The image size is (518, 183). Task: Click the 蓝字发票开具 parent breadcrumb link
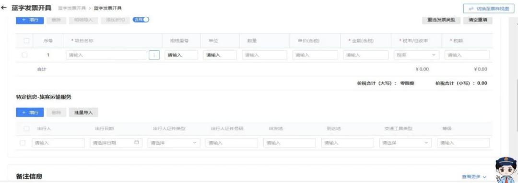pyautogui.click(x=72, y=8)
